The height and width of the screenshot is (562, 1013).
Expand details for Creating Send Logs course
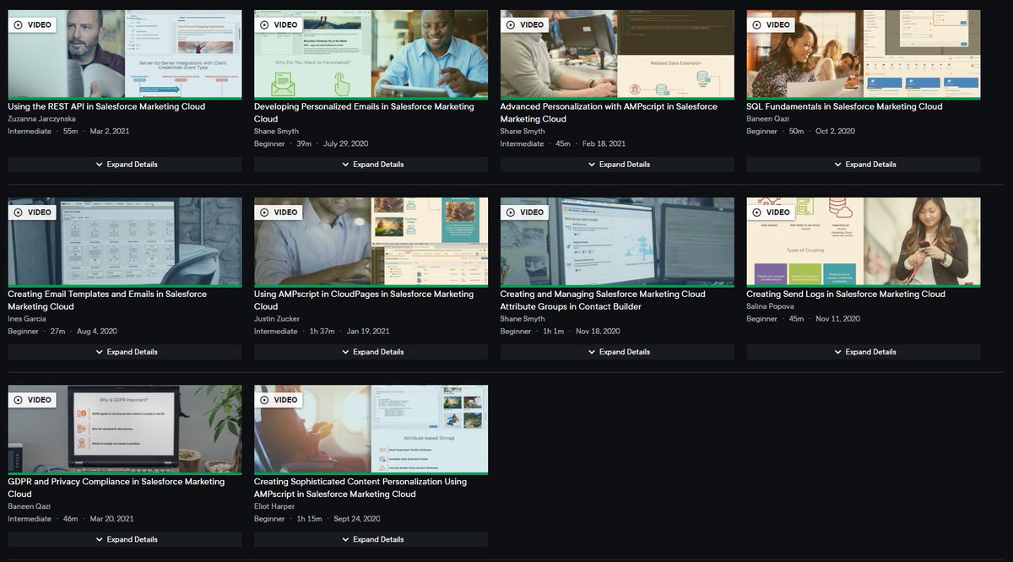point(864,352)
